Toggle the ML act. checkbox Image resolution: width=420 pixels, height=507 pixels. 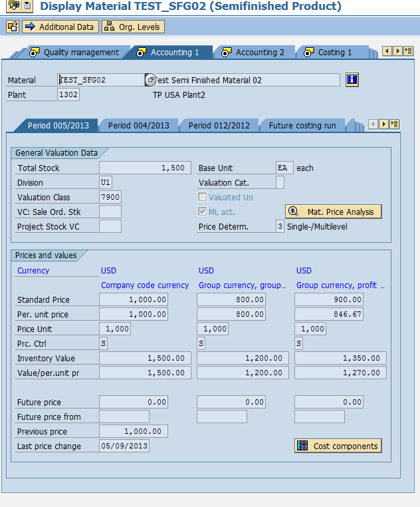(203, 212)
